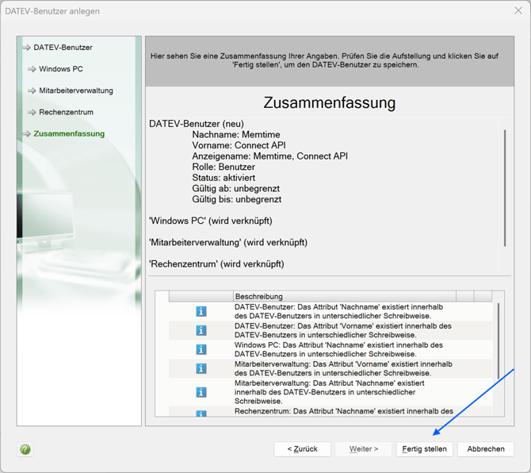Click the message list vertical scrollbar
Screen dimensions: 531x473
coord(499,340)
